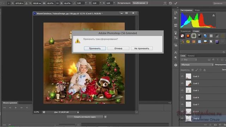226x127 pixels.
Task: Switch to the Слои tab
Action: [x=183, y=56]
